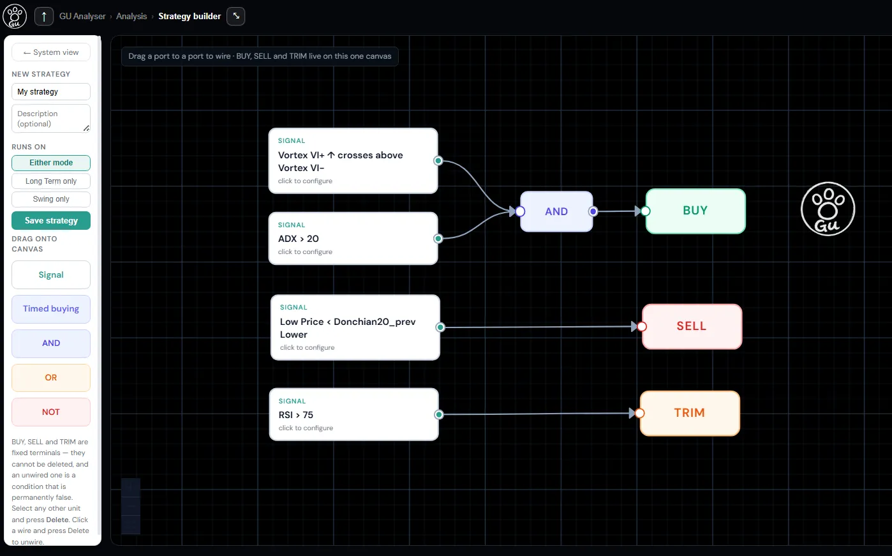Click the canvas zoom-out control
The image size is (892, 556).
(x=131, y=505)
